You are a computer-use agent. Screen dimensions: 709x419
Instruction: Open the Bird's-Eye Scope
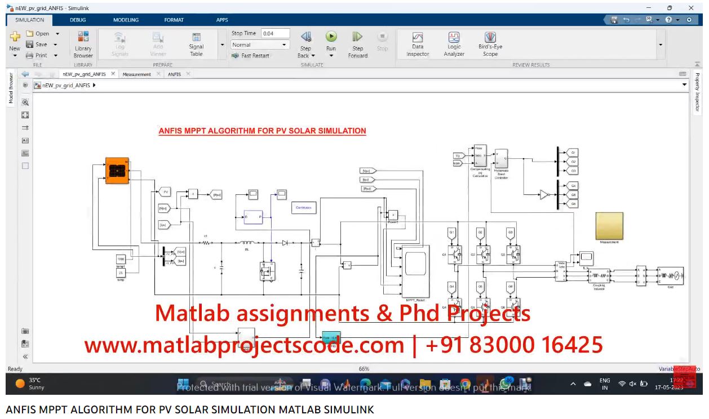pyautogui.click(x=490, y=44)
